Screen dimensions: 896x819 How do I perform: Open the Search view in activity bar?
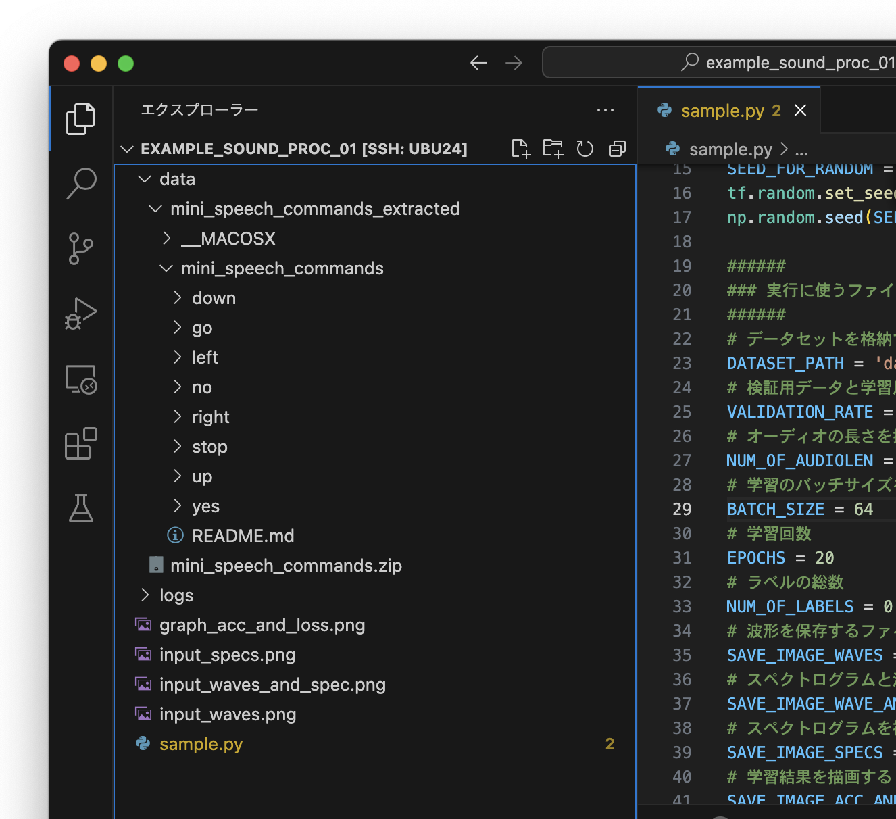pyautogui.click(x=81, y=182)
